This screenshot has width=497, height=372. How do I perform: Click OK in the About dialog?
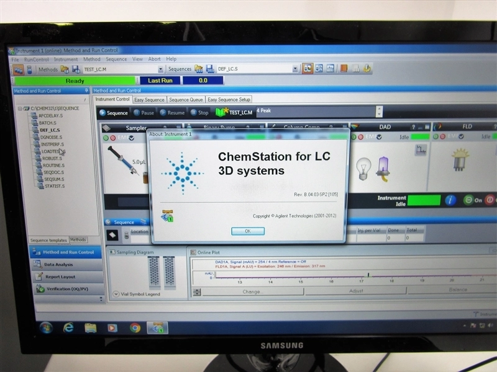(248, 231)
